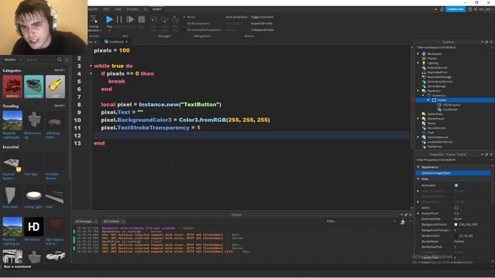Click the LocalScript icon in Explorer
The width and height of the screenshot is (495, 278).
click(439, 110)
